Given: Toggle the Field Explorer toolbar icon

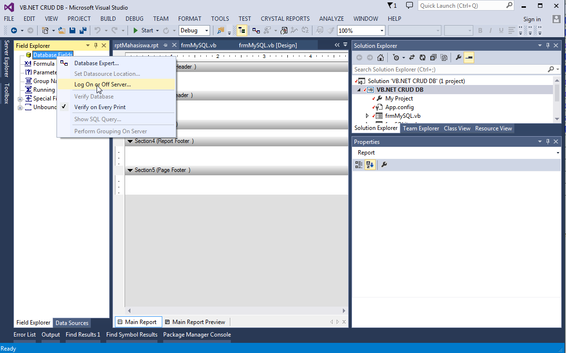Looking at the screenshot, I should (242, 31).
